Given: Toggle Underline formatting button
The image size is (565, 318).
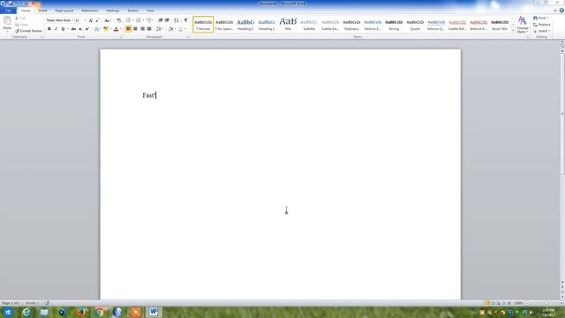Looking at the screenshot, I should pos(63,29).
